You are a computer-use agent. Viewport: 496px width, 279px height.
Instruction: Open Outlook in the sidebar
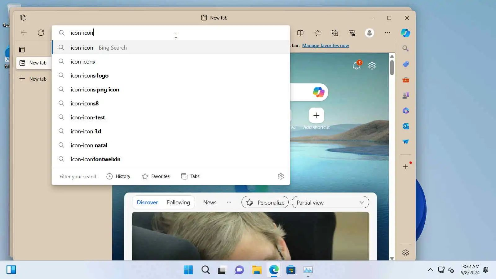(405, 126)
